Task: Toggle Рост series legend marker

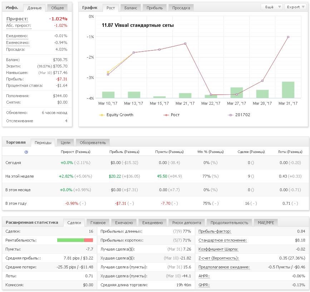Action: 166,115
